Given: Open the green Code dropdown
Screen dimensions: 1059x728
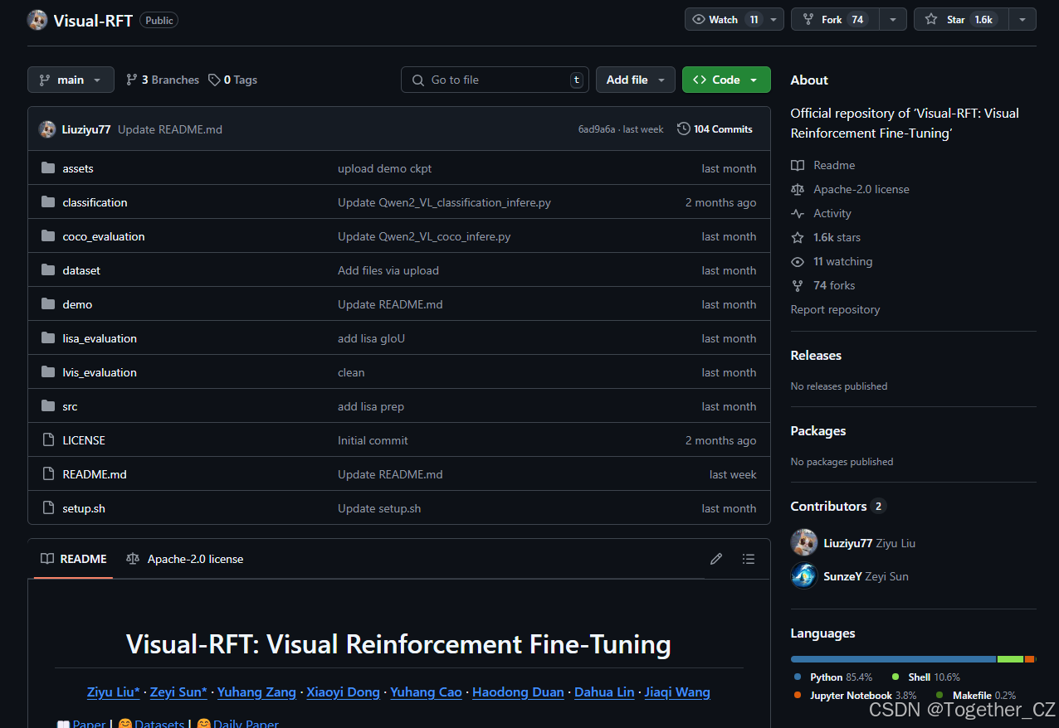Looking at the screenshot, I should [x=726, y=80].
